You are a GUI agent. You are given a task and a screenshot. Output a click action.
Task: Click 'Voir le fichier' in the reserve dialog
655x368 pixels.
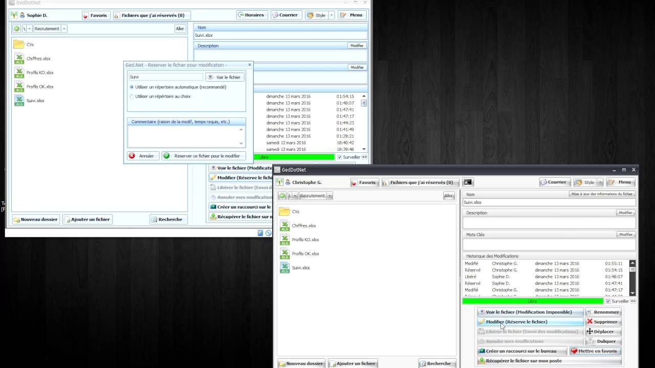225,77
